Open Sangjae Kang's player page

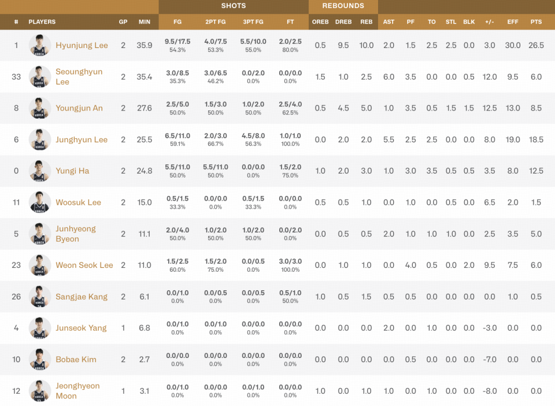coord(82,297)
